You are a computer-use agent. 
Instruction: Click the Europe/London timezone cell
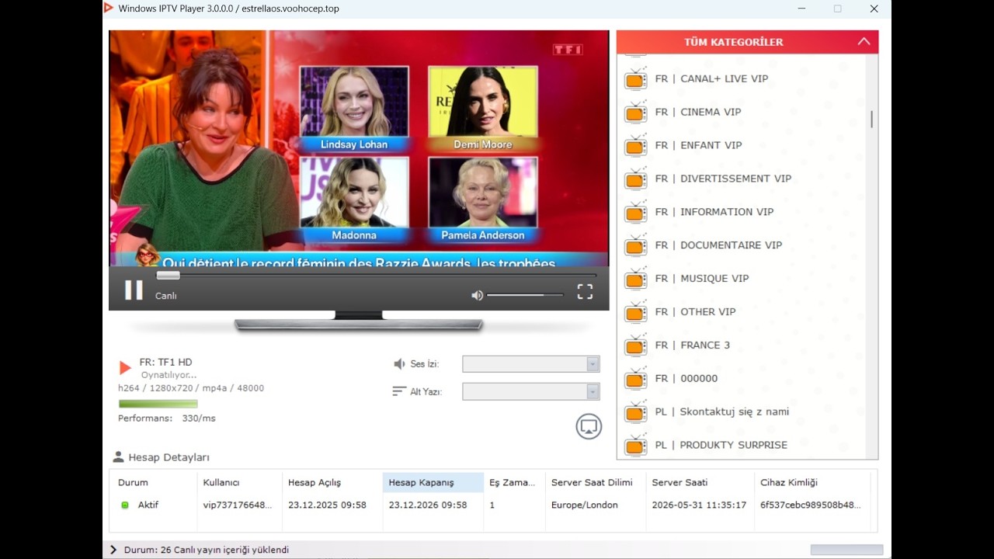[x=585, y=505]
